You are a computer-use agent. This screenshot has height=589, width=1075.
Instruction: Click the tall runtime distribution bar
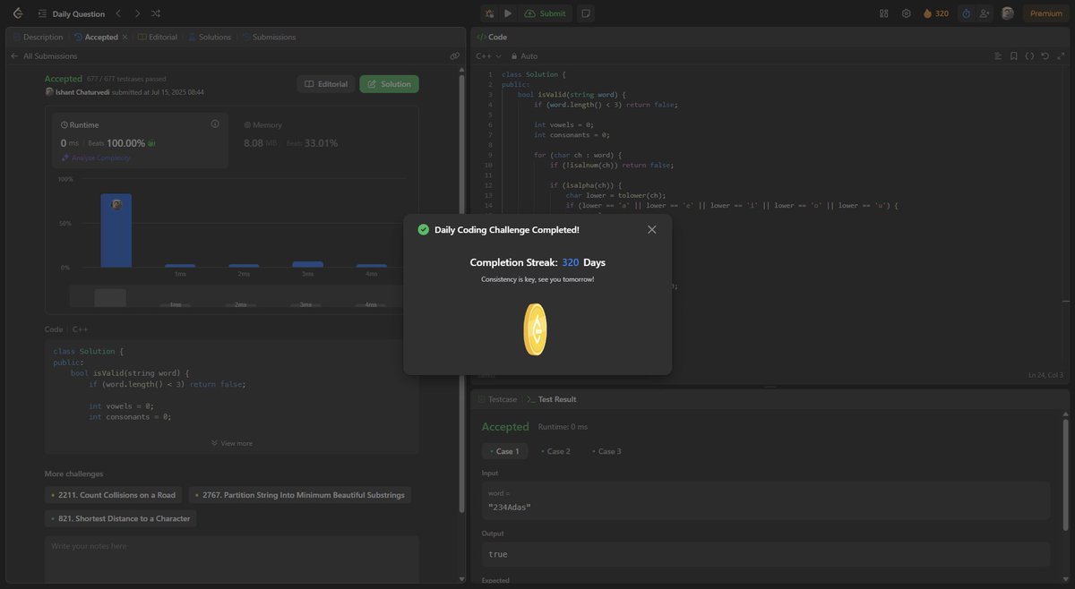pyautogui.click(x=116, y=230)
